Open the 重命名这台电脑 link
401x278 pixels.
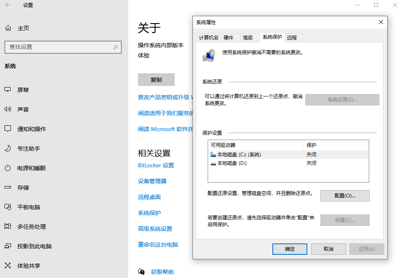pos(158,245)
